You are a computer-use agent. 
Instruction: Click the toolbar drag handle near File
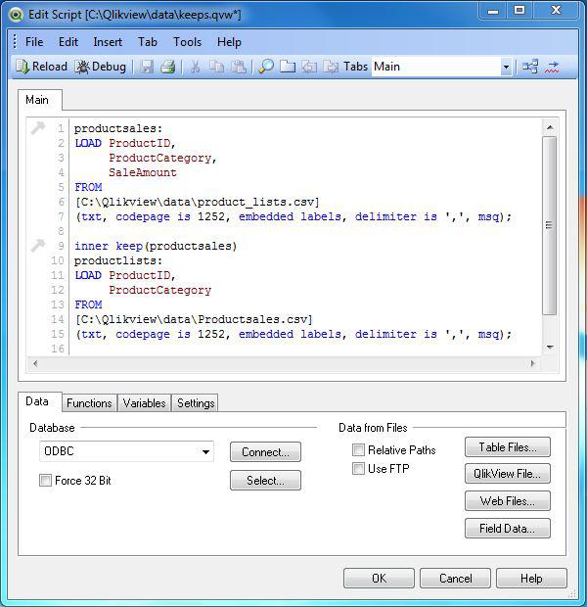pos(15,42)
